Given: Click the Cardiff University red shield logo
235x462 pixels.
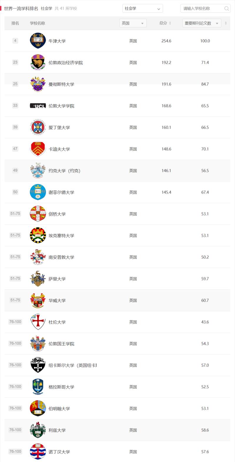Looking at the screenshot, I should click(x=38, y=149).
